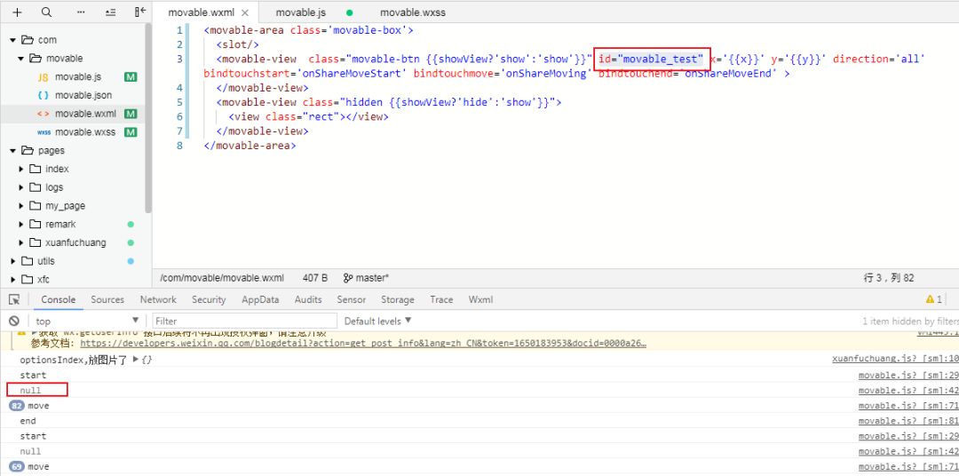Click line number 5 in the gutter
This screenshot has height=476, width=959.
179,102
